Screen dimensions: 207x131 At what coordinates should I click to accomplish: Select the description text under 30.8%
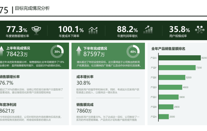[108, 91]
